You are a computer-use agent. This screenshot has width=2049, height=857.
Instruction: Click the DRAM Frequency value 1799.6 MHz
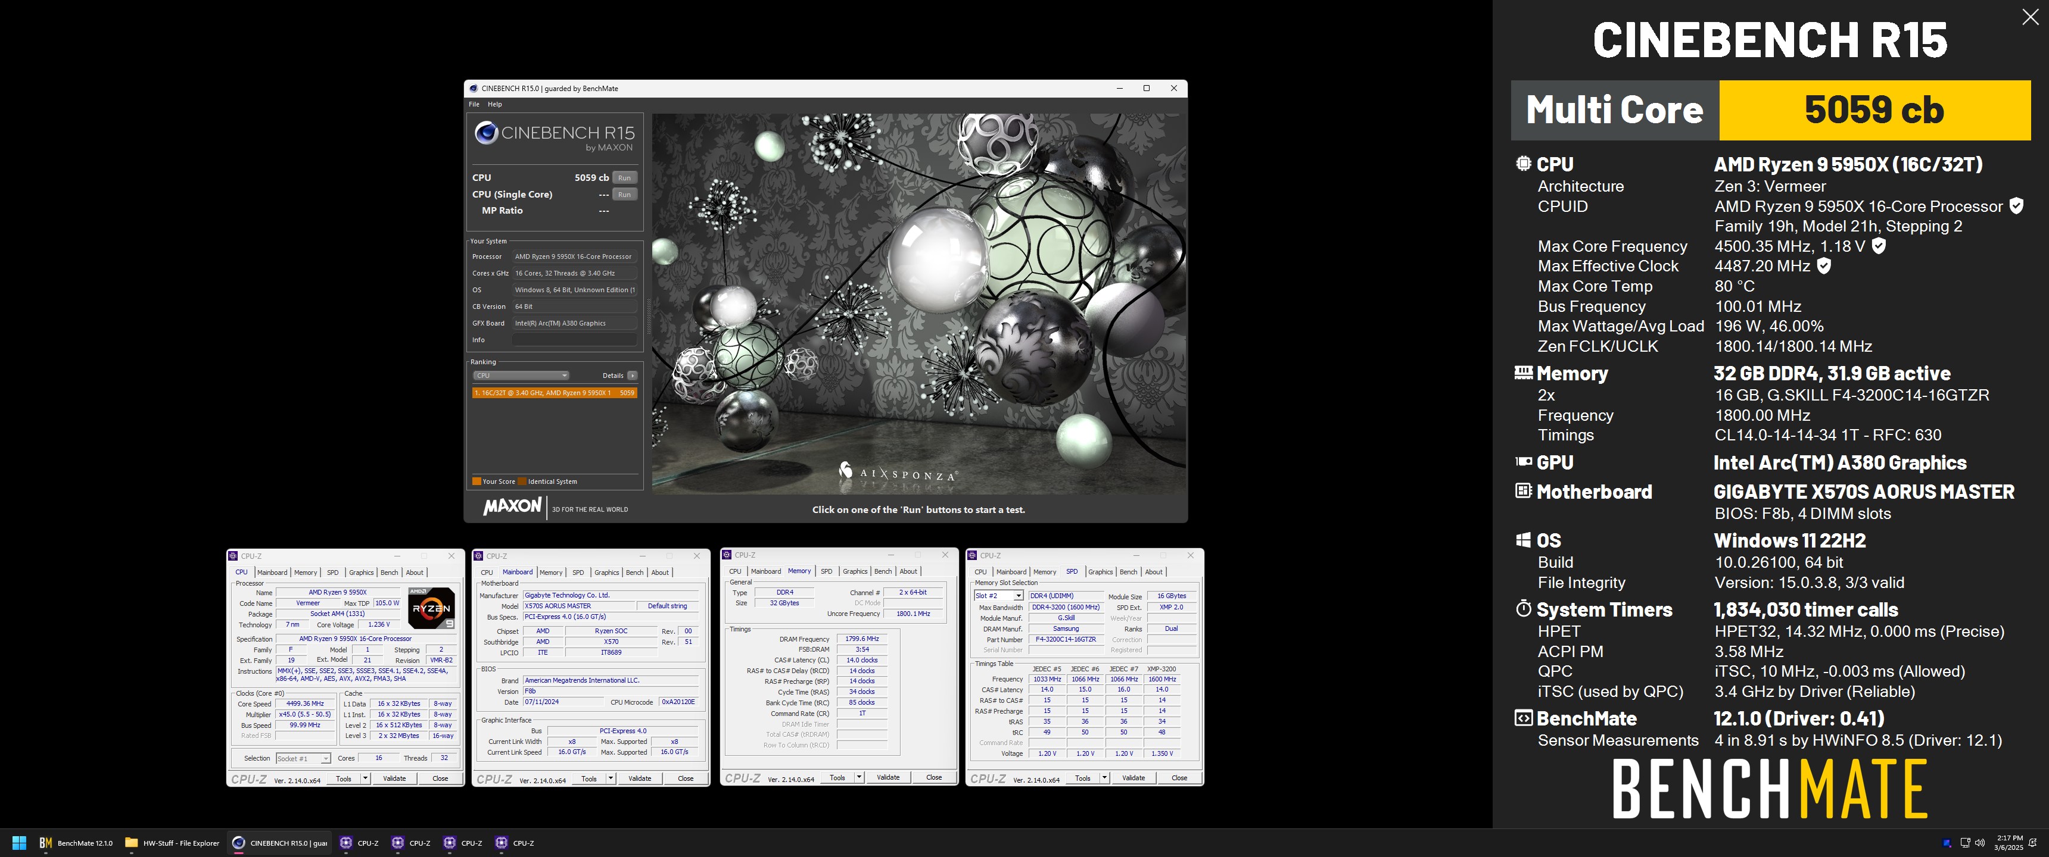pyautogui.click(x=862, y=639)
